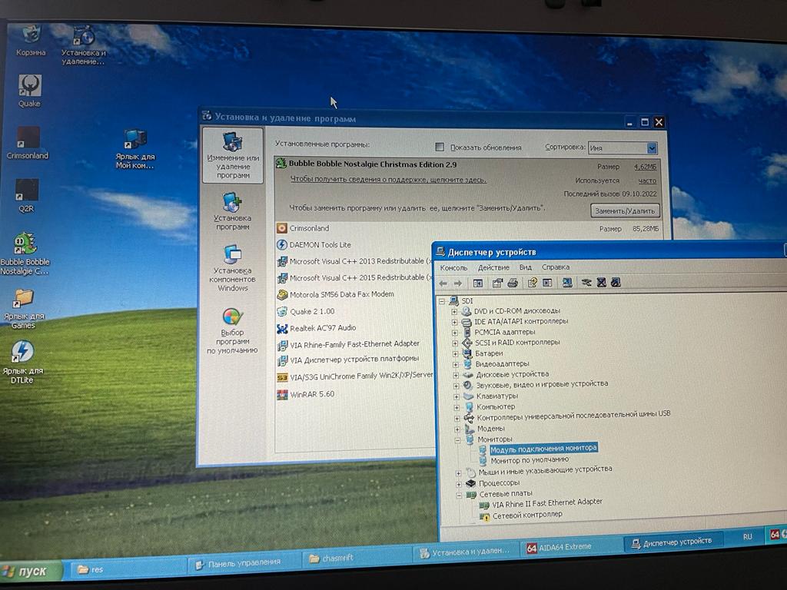Viewport: 787px width, 590px height.
Task: Click the Help question-mark icon in Device Manager toolbar
Action: (x=532, y=283)
